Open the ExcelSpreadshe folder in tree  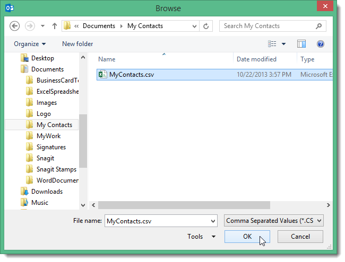tap(57, 92)
